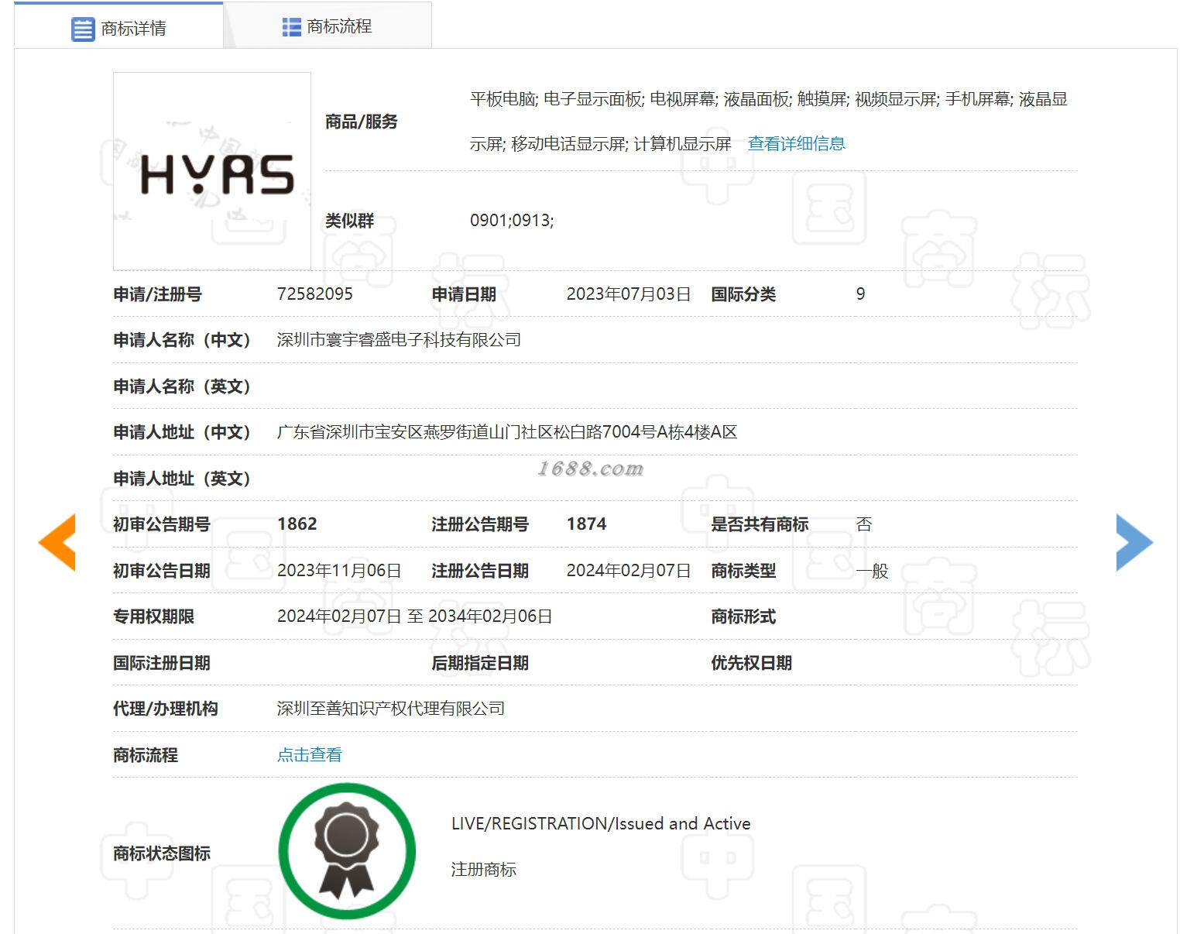Click the 申请/注册号 field label

tap(157, 294)
